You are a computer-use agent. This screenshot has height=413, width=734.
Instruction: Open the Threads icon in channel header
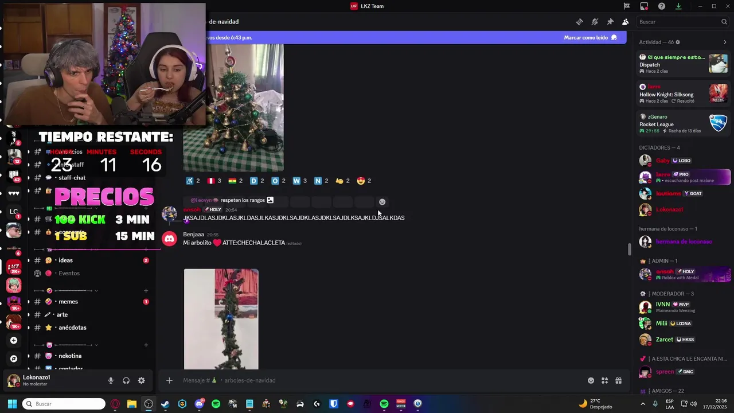[579, 22]
